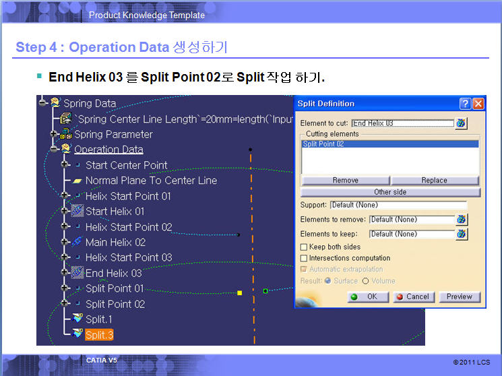Click the Split.1 feature icon
The height and width of the screenshot is (376, 502).
pos(77,319)
